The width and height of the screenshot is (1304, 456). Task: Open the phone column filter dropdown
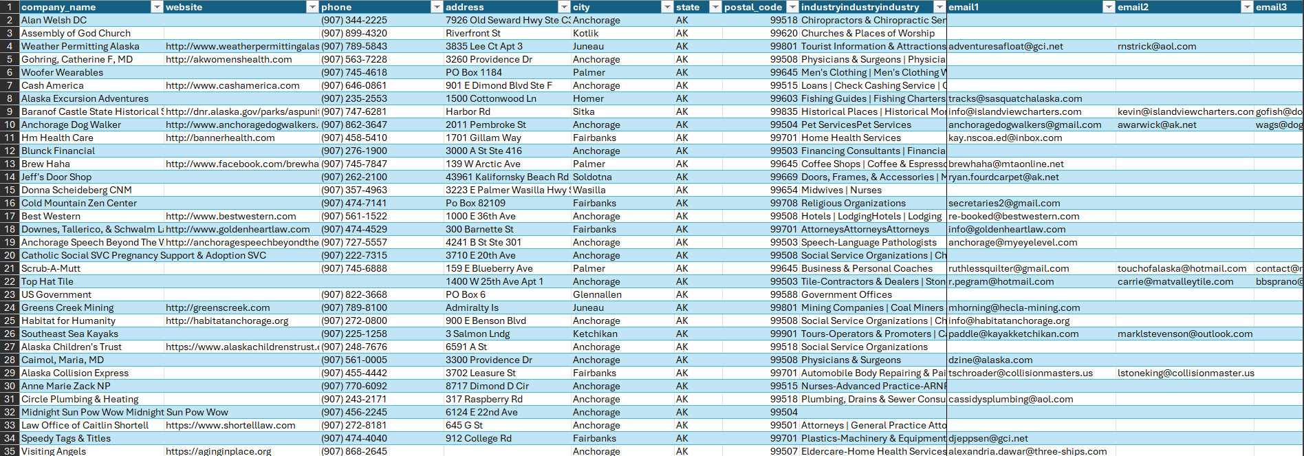click(437, 7)
